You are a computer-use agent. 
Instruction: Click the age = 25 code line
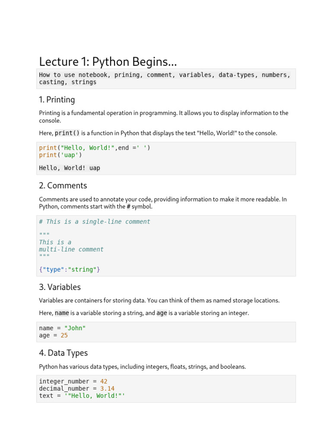53,335
